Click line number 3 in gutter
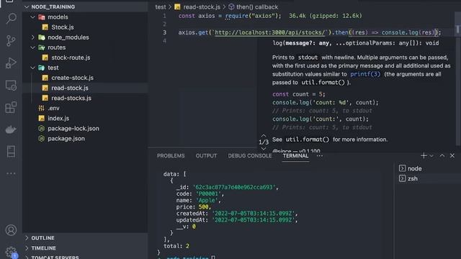Screen dimensions: 461x259 click(x=165, y=32)
